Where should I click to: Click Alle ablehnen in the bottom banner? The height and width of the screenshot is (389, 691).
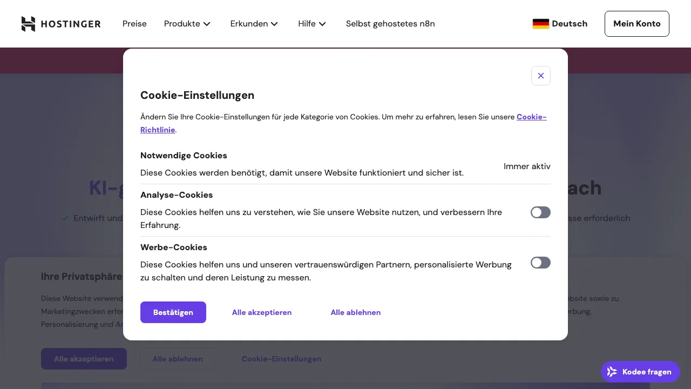[178, 359]
